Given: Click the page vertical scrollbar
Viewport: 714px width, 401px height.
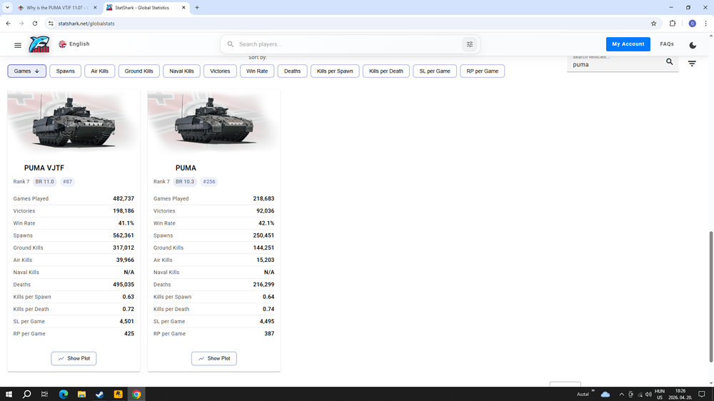Looking at the screenshot, I should [x=711, y=297].
